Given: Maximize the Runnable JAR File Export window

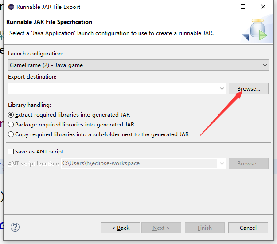Looking at the screenshot, I should click(243, 7).
